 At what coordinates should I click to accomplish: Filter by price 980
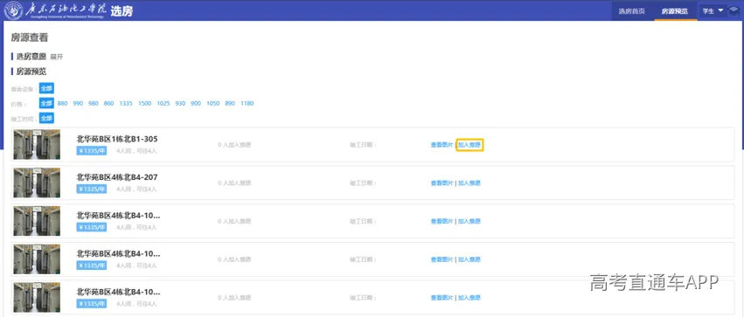[x=94, y=103]
